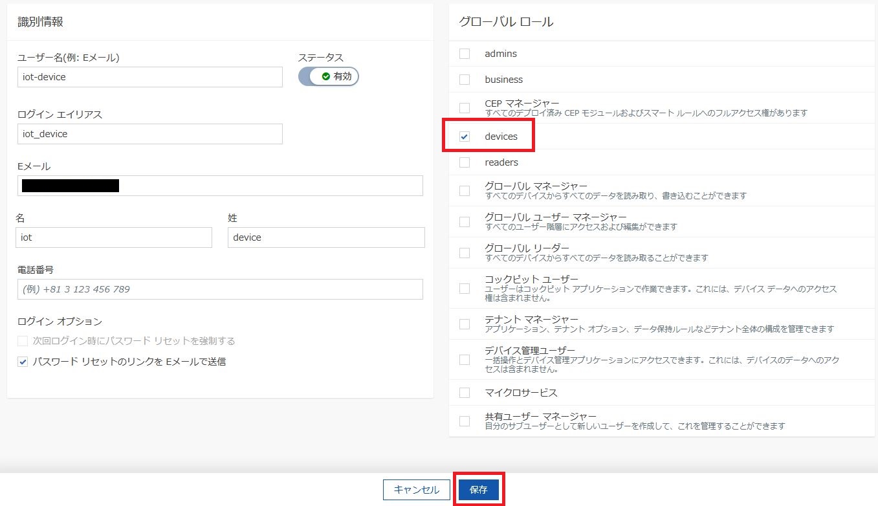Check the グローバル マネージャー role

(x=464, y=190)
